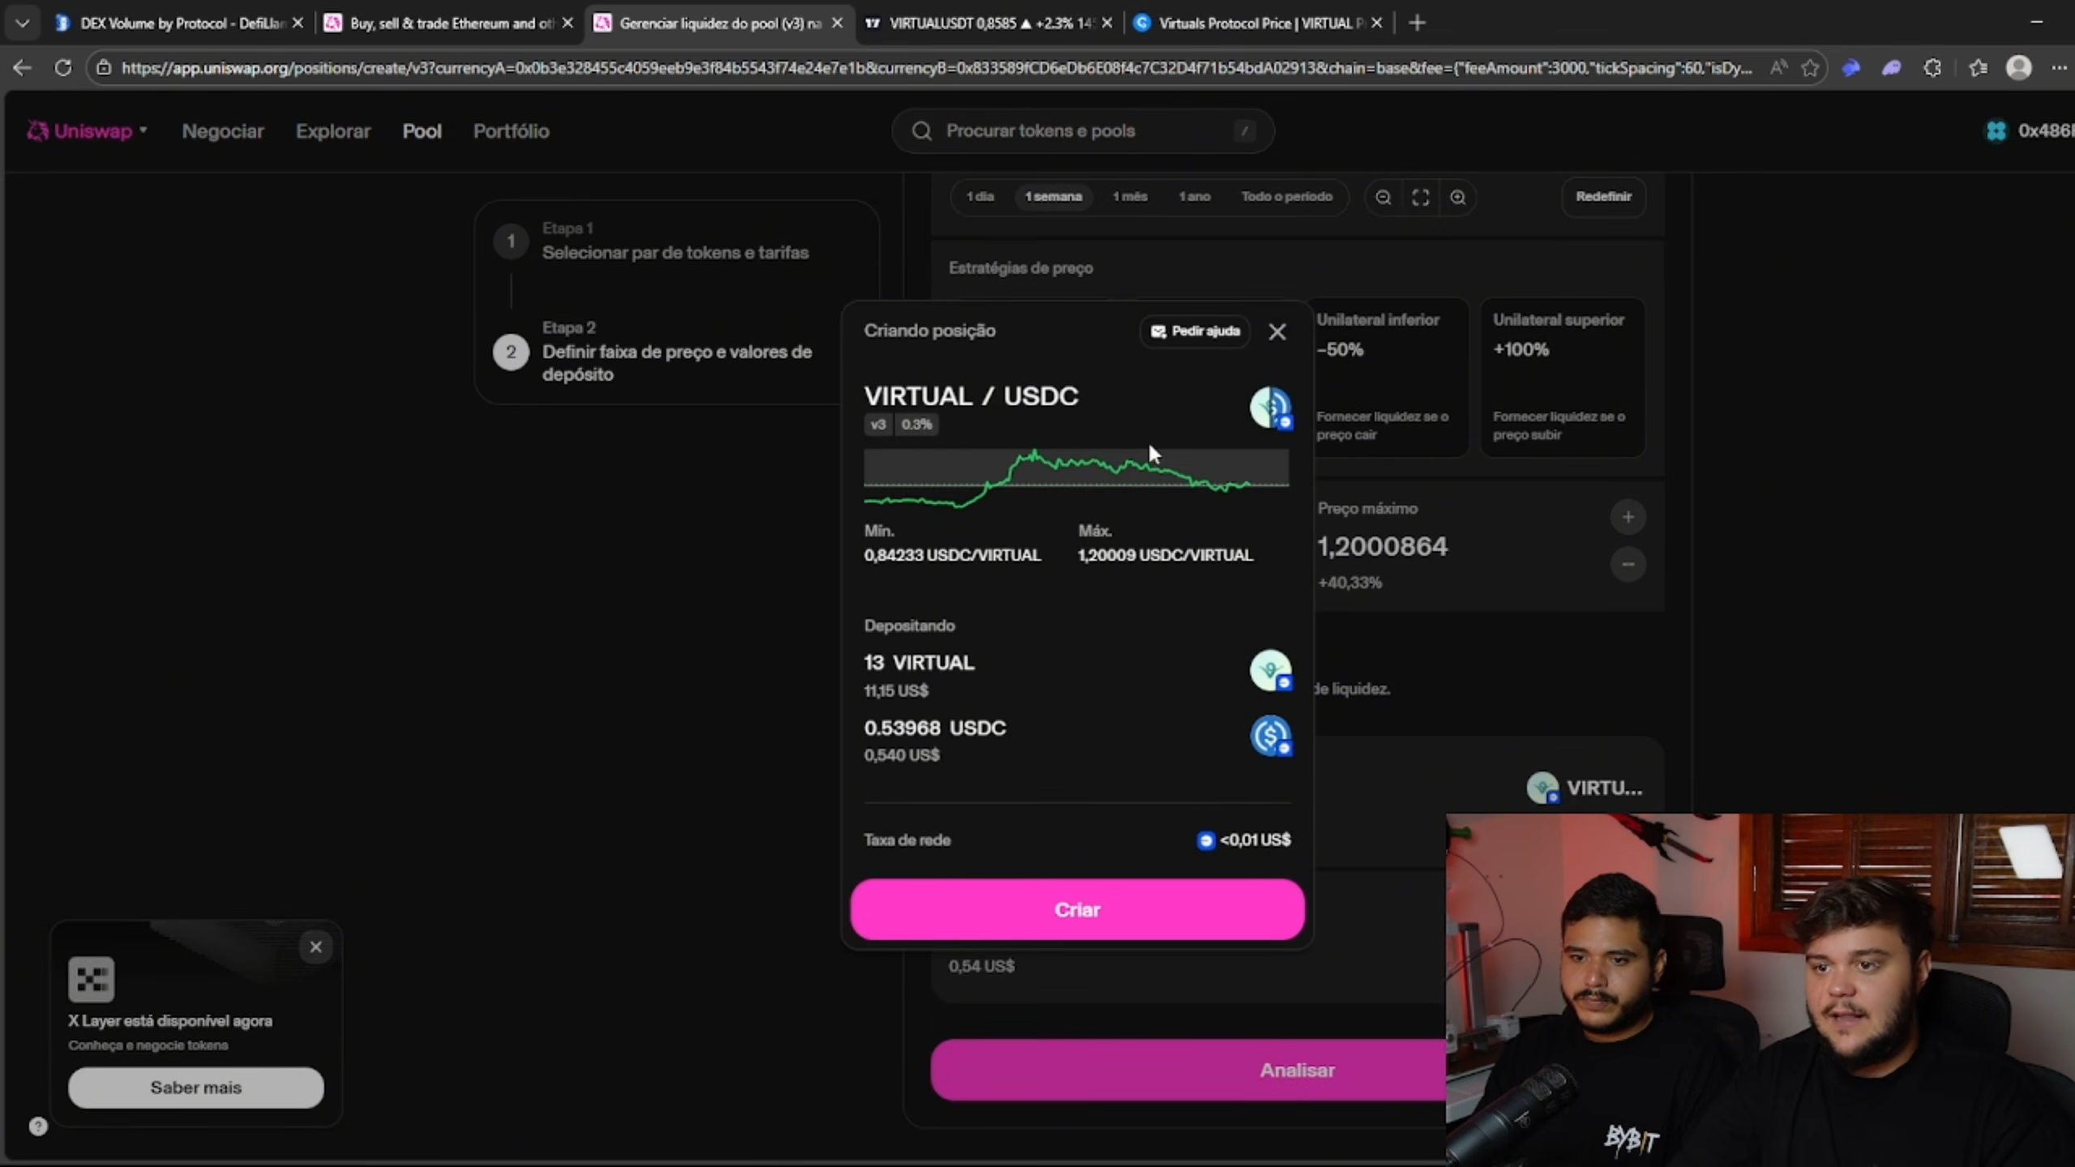Open the browser profile avatar
The image size is (2075, 1167).
[2018, 68]
